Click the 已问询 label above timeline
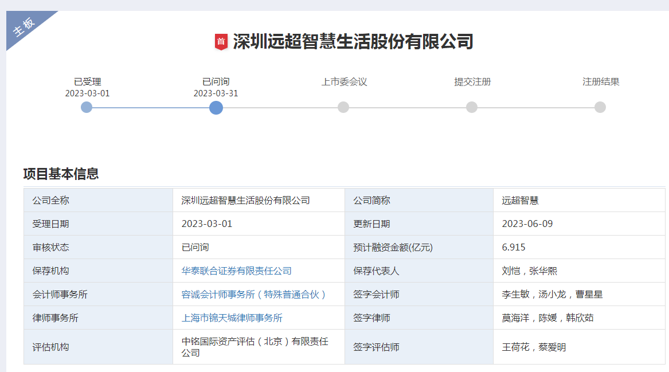 (216, 82)
